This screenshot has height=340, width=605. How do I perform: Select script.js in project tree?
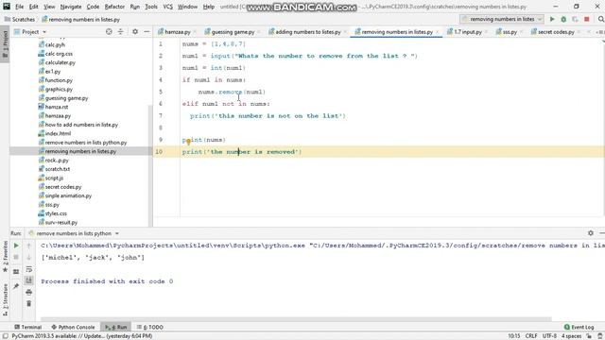tap(54, 178)
